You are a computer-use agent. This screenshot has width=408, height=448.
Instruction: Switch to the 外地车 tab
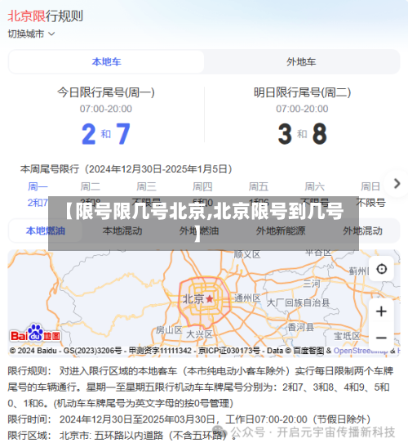(x=301, y=61)
